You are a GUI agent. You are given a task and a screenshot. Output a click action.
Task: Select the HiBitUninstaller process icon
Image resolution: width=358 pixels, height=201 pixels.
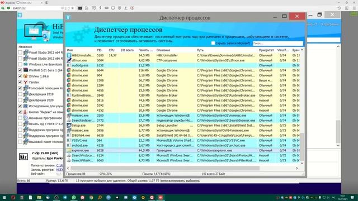tap(69, 55)
